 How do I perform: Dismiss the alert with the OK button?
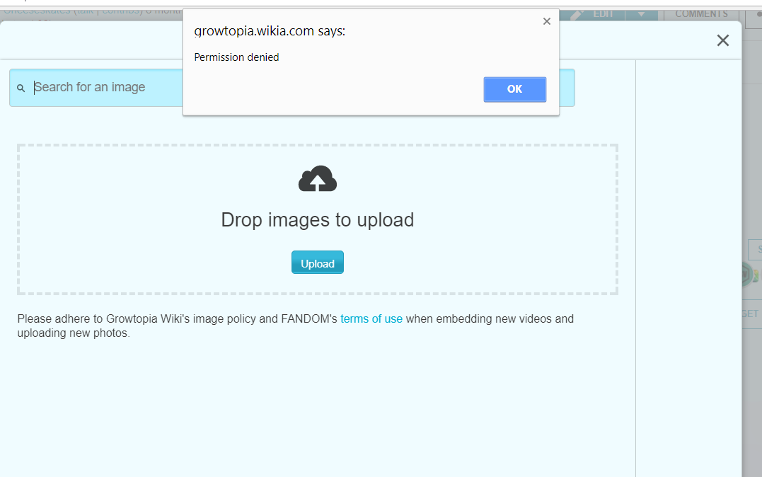click(514, 89)
